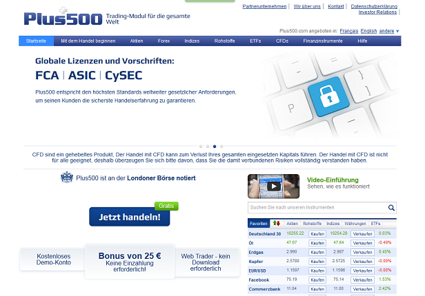This screenshot has height=296, width=425.
Task: Click Verkaufen for Commerzbank
Action: 362,289
